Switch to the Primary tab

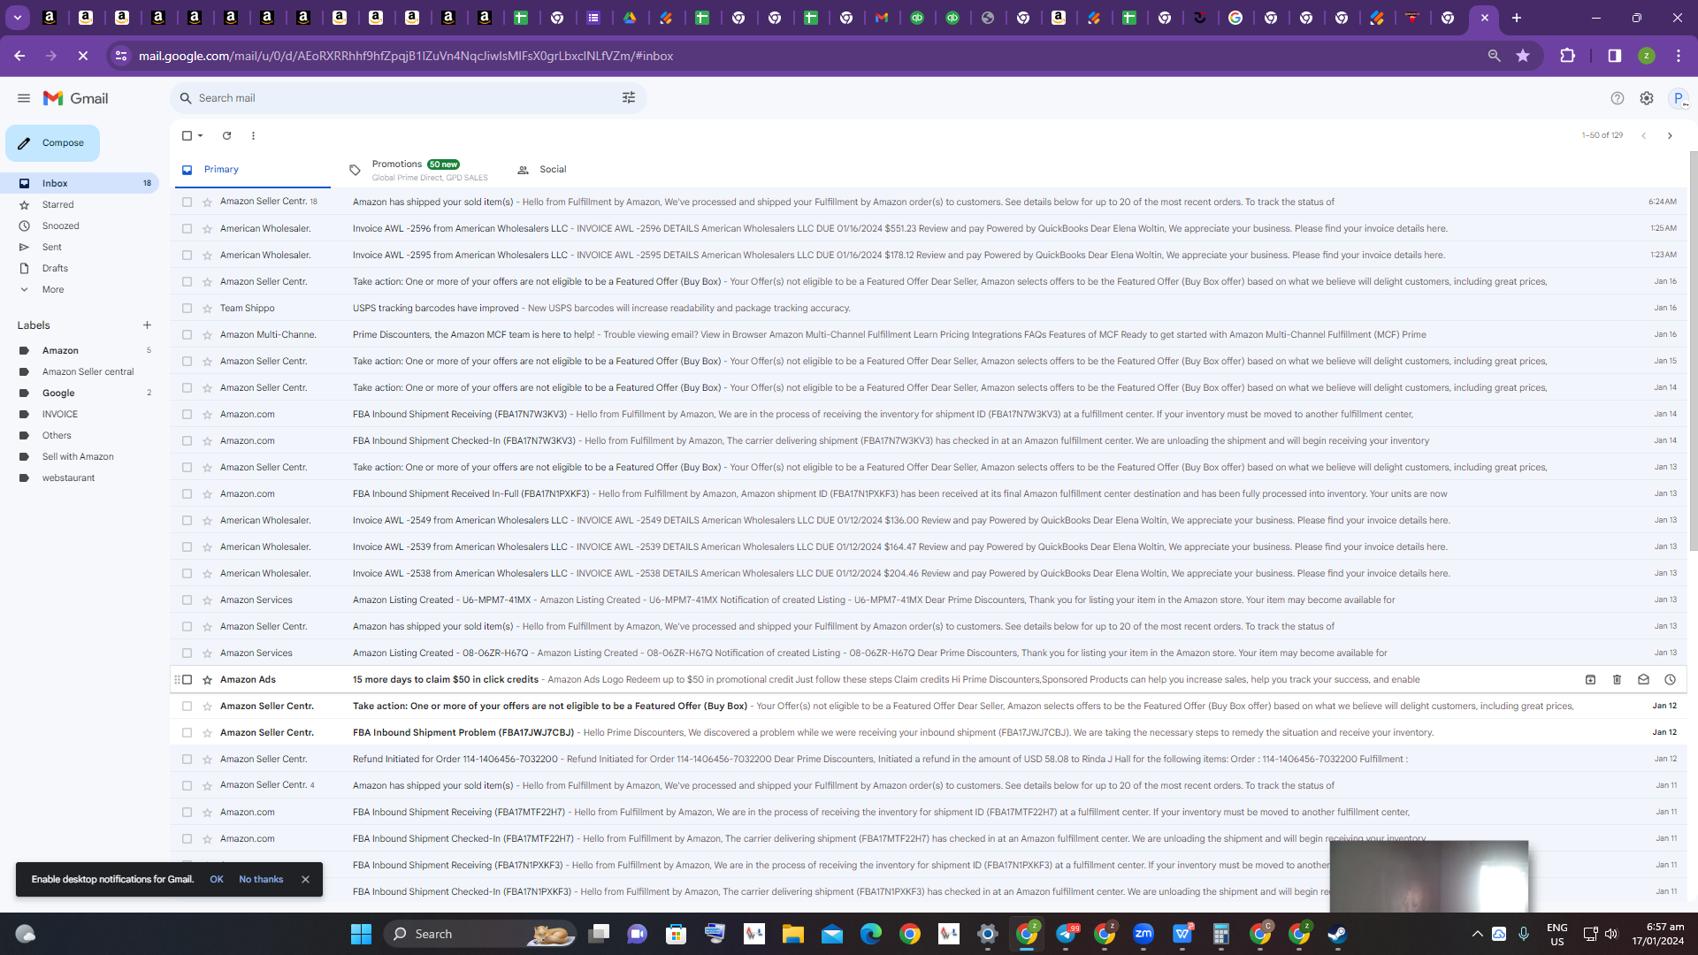253,169
